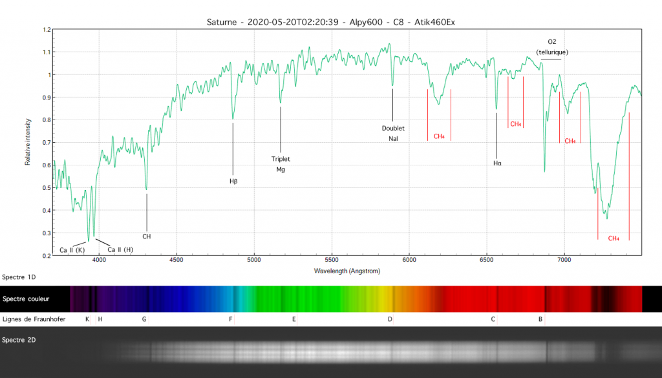
Task: Select the O2 (tellurique) annotation
Action: tap(551, 47)
